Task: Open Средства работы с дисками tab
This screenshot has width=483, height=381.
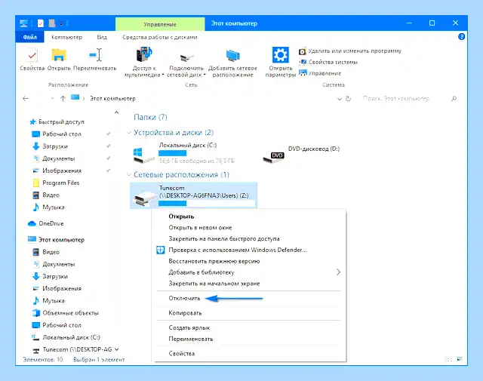Action: pyautogui.click(x=160, y=37)
